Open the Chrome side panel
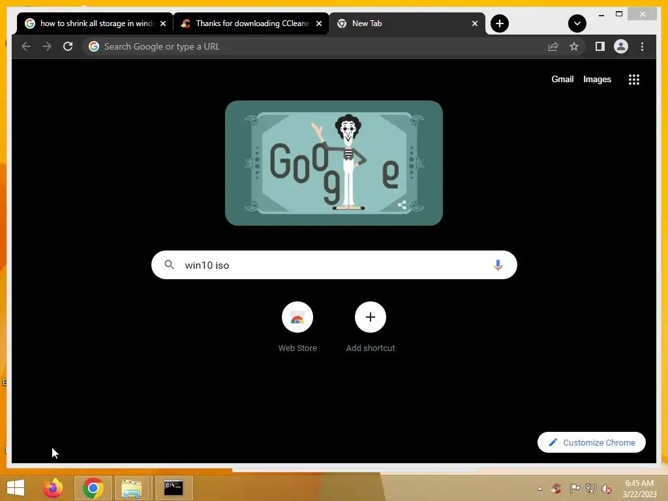The height and width of the screenshot is (501, 668). click(x=600, y=46)
